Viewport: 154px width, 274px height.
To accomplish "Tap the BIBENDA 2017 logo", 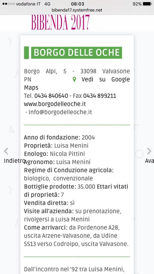I will click(x=60, y=22).
